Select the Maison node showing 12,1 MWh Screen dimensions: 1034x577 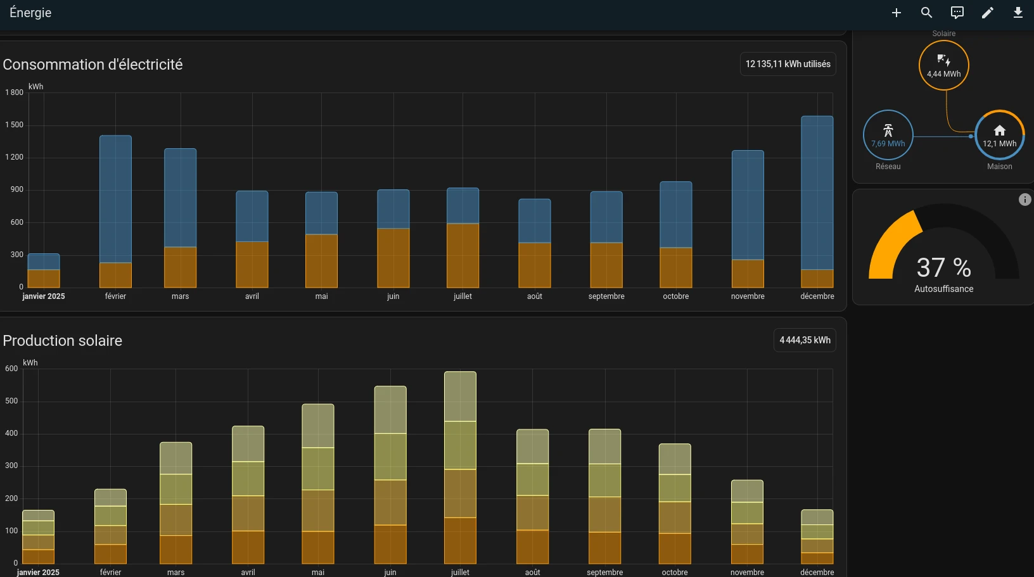tap(999, 135)
